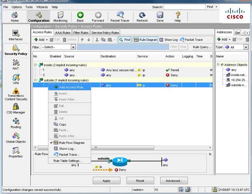Image resolution: width=252 pixels, height=194 pixels.
Task: Open the Monitoring view
Action: (60, 17)
